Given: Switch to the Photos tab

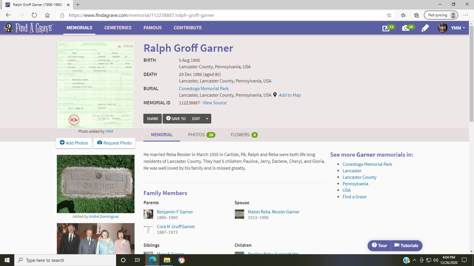Looking at the screenshot, I should (x=201, y=135).
